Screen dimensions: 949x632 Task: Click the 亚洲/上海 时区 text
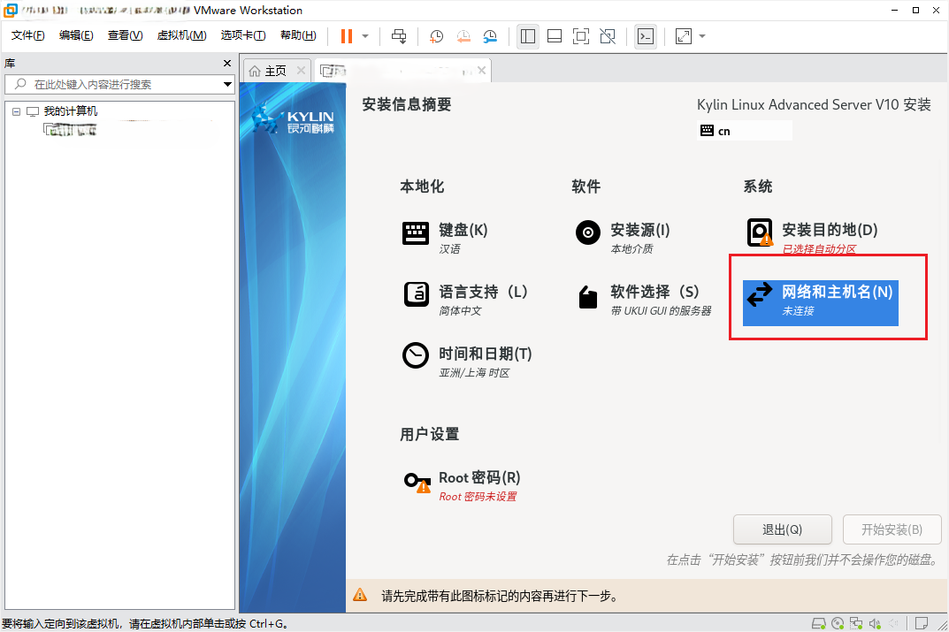(x=474, y=372)
